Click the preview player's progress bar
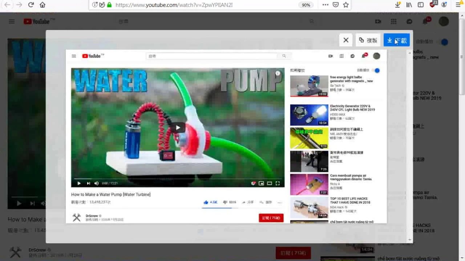The width and height of the screenshot is (465, 261). [178, 179]
